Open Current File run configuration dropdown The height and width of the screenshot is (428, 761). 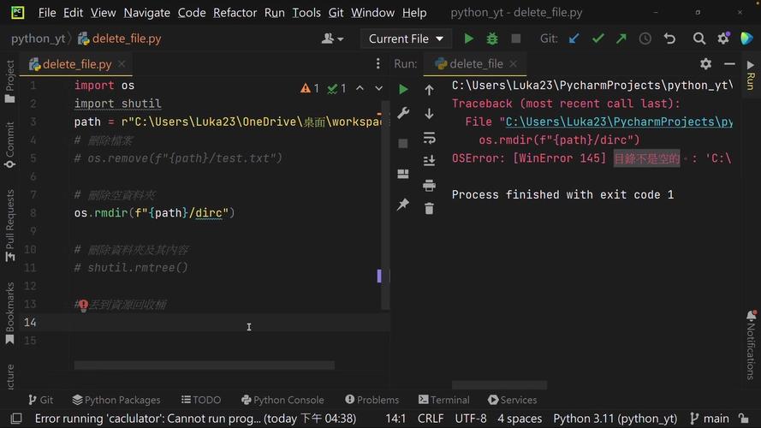click(406, 39)
